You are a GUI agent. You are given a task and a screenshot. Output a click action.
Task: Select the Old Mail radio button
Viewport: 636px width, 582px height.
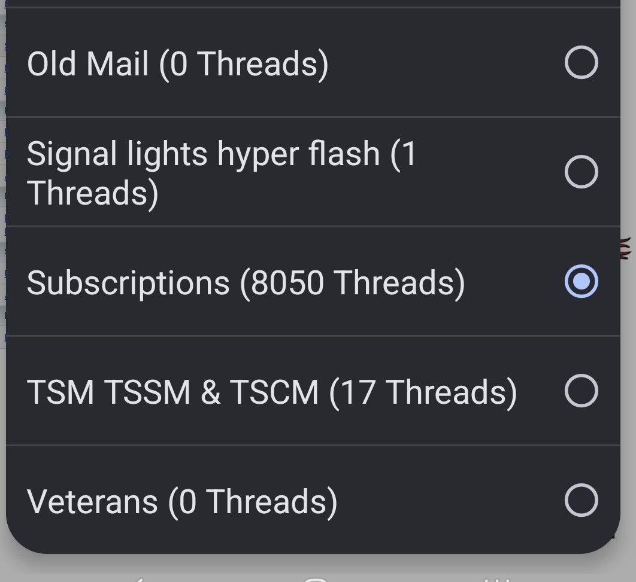tap(581, 63)
